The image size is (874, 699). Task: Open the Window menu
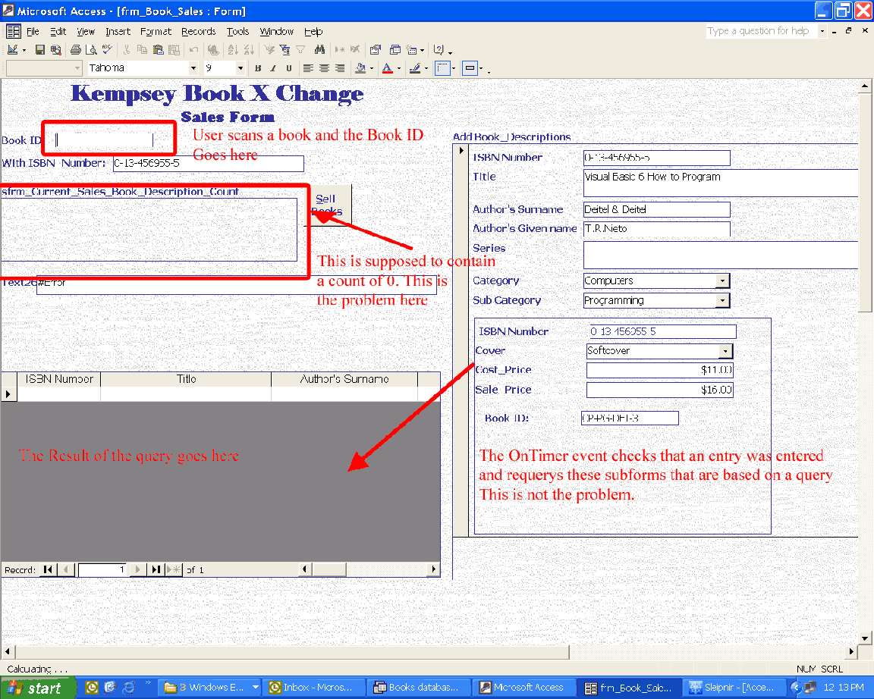click(x=276, y=31)
